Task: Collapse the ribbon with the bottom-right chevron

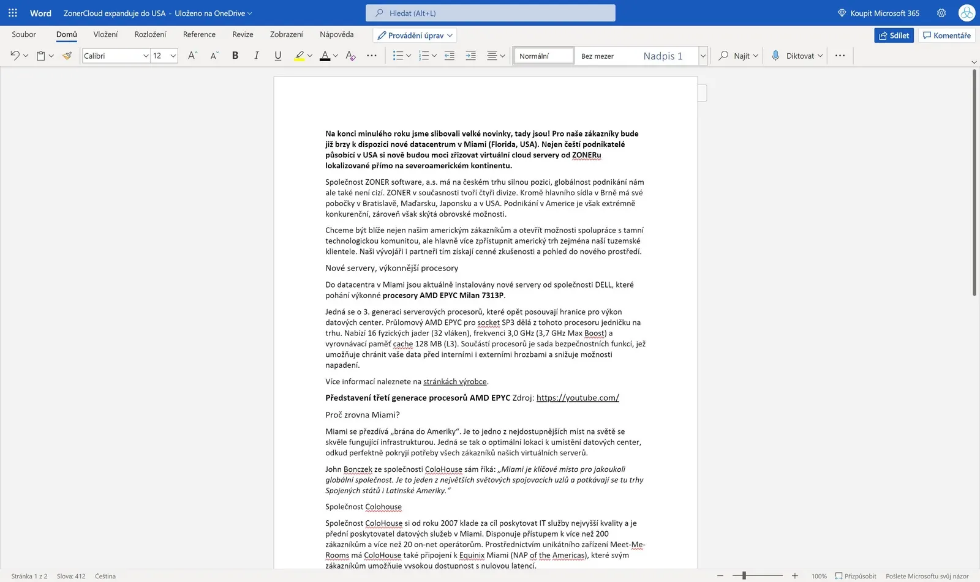Action: (974, 62)
